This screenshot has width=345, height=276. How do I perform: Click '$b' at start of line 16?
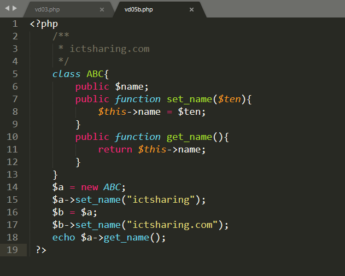click(58, 213)
